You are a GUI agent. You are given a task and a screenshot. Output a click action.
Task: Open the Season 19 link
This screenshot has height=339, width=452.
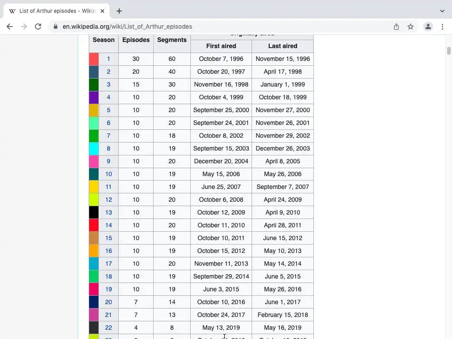(x=109, y=289)
